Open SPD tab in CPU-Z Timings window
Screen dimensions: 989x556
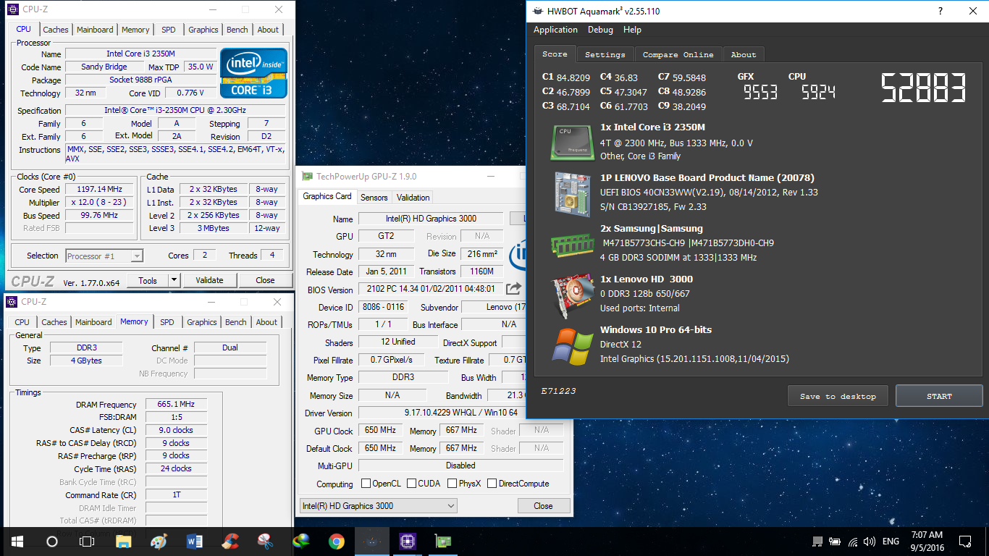pyautogui.click(x=167, y=322)
